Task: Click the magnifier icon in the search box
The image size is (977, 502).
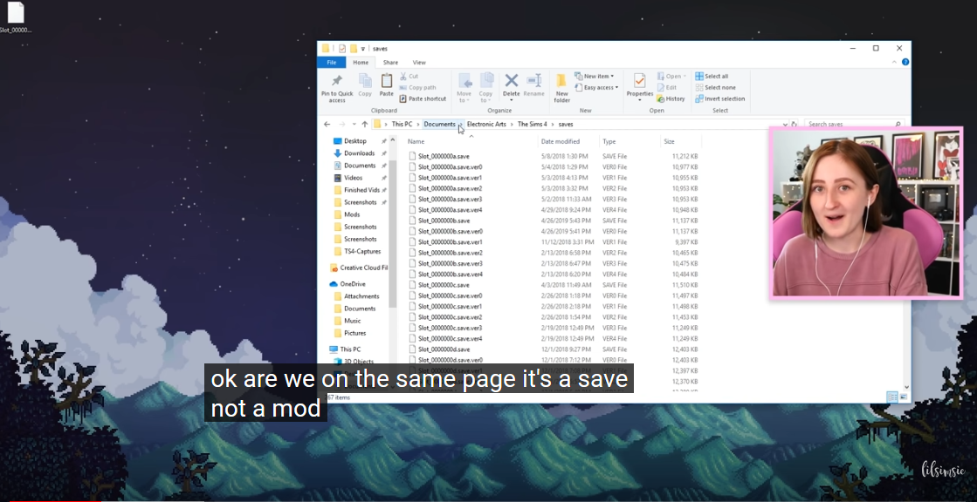Action: point(898,125)
